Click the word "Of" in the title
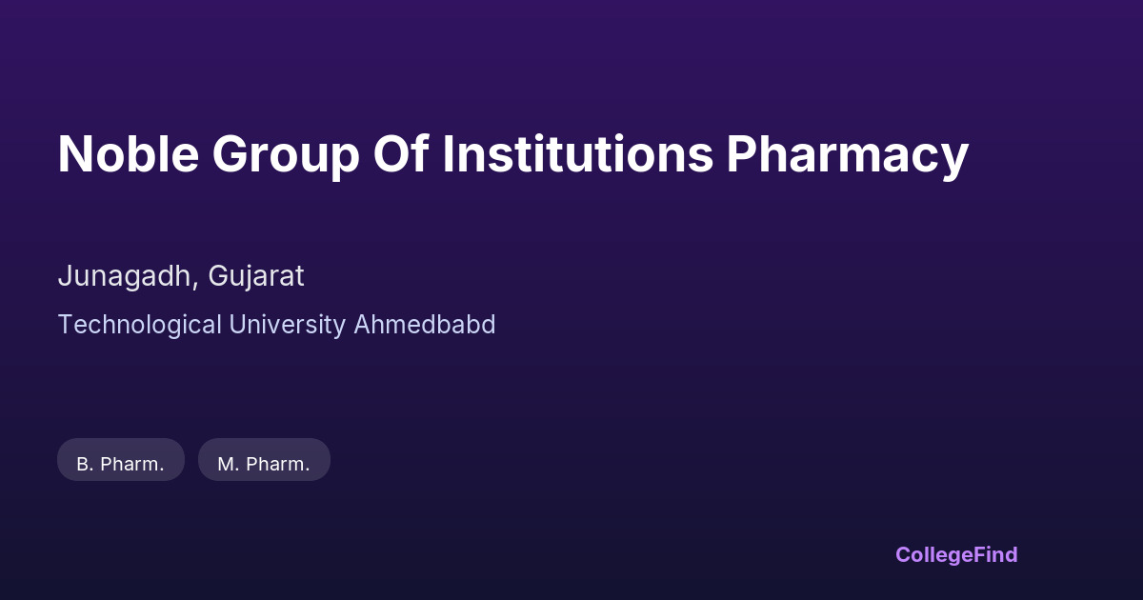This screenshot has height=600, width=1143. 400,154
